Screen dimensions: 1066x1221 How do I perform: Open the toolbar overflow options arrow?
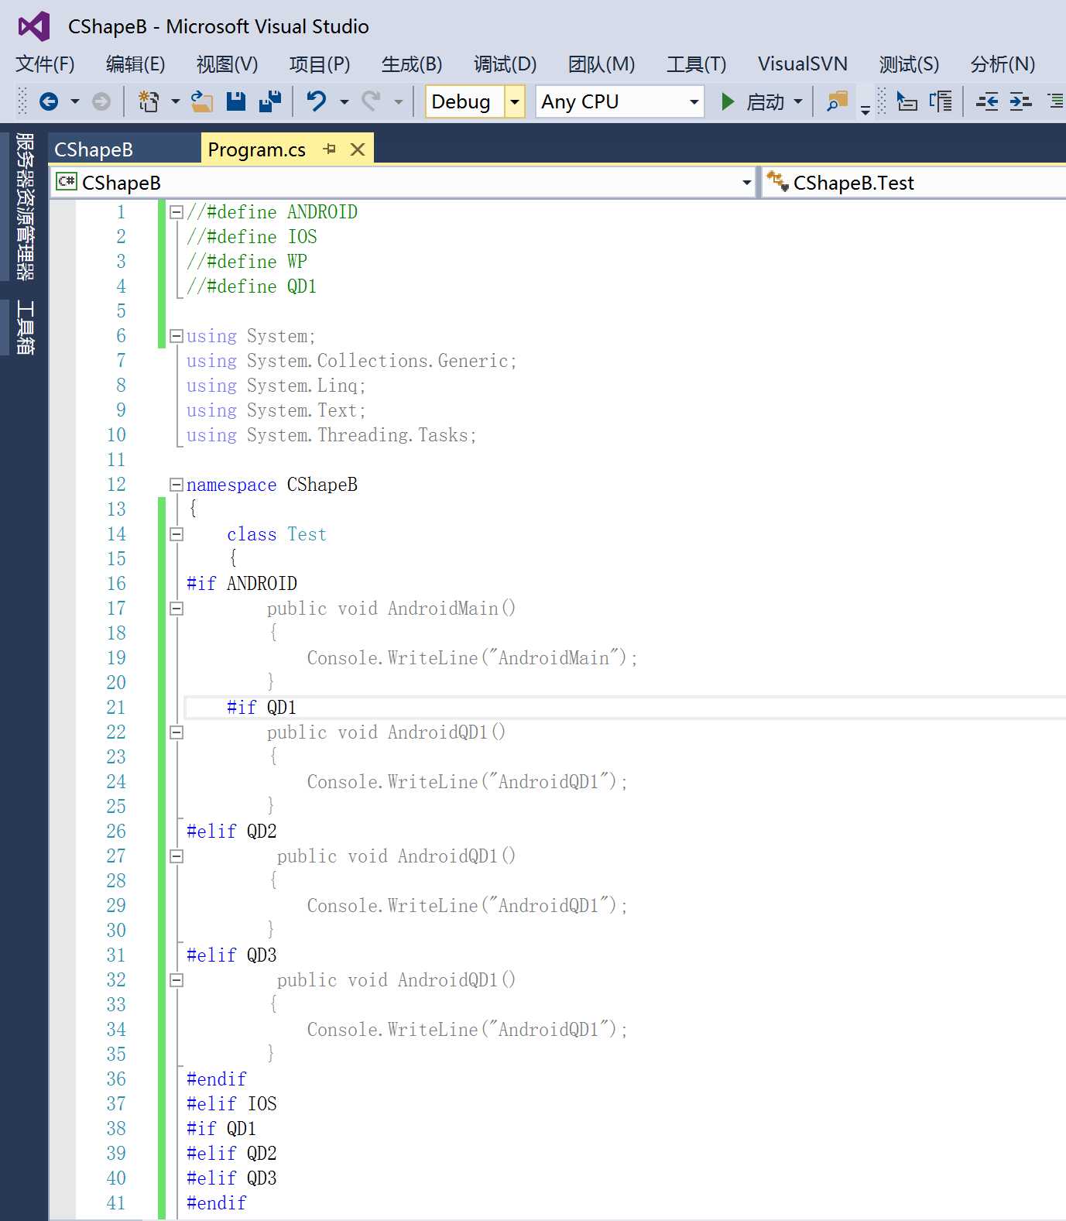865,111
